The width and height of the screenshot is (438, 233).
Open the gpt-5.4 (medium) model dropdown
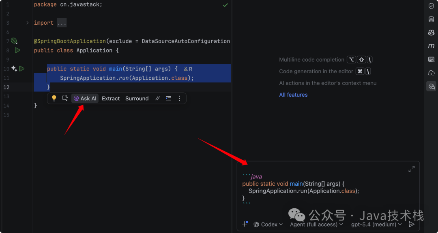[376, 225]
